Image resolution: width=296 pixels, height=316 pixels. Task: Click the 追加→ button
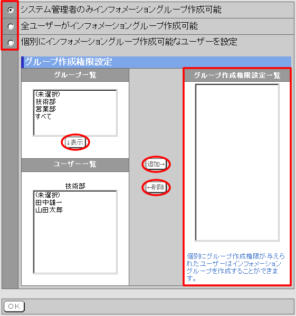click(x=156, y=164)
